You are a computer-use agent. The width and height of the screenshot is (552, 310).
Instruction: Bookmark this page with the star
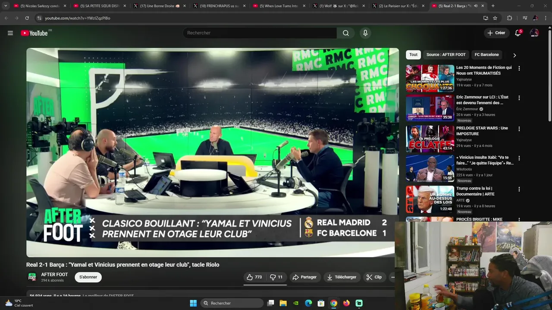495,18
